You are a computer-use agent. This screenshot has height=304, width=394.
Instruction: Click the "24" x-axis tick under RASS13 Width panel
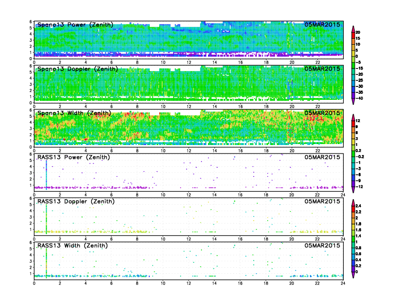(x=343, y=283)
